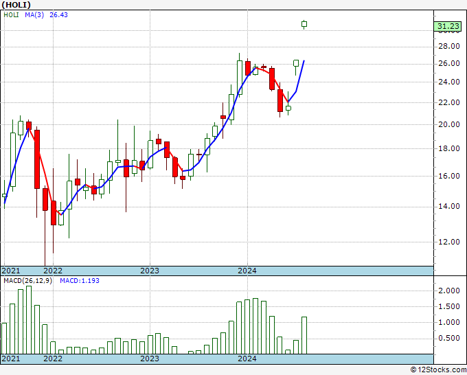467x375 pixels.
Task: Click 2021 on the price chart timeline
Action: click(11, 271)
